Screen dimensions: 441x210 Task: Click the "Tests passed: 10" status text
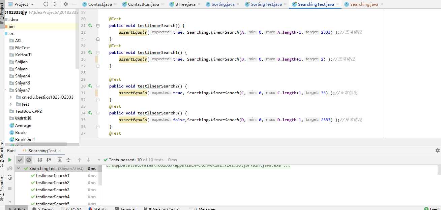pos(125,160)
